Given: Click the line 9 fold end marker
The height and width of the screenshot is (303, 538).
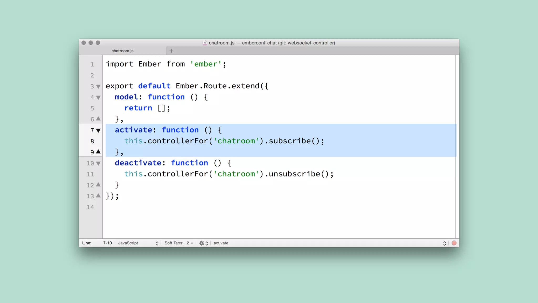Looking at the screenshot, I should [x=98, y=151].
